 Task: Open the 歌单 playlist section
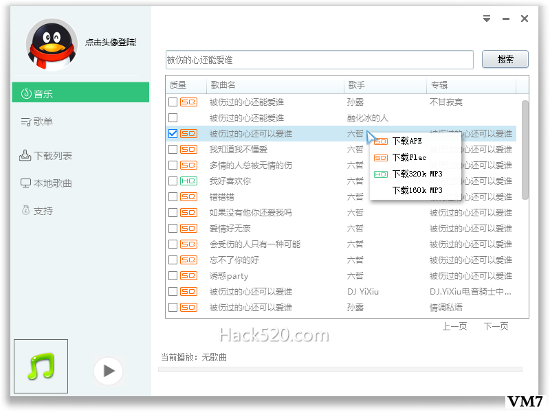(80, 122)
